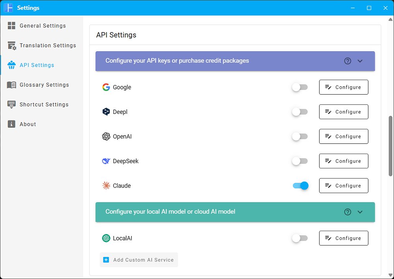Switch to Shortcut Settings
394x279 pixels.
tap(41, 104)
